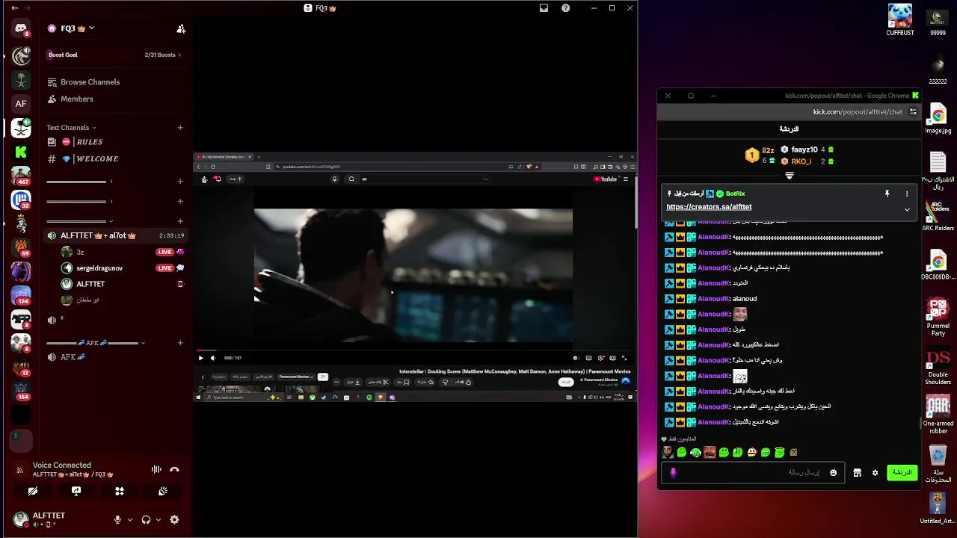Screen dimensions: 957x538
Task: Open fullscreen on the streamed video
Action: click(624, 358)
